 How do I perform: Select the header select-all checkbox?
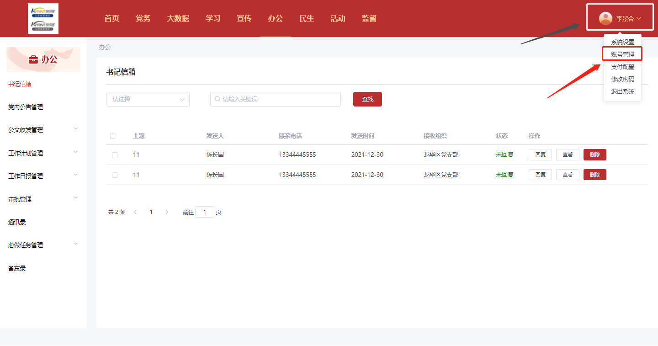pyautogui.click(x=113, y=136)
